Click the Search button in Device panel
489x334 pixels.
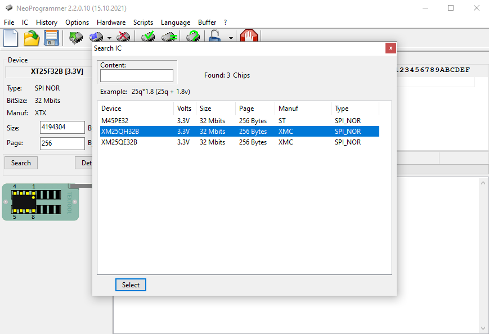pyautogui.click(x=21, y=163)
